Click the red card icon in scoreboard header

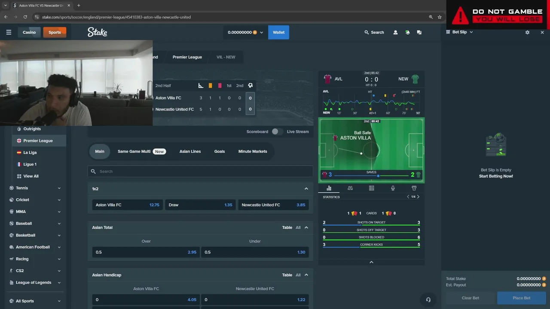(x=220, y=85)
